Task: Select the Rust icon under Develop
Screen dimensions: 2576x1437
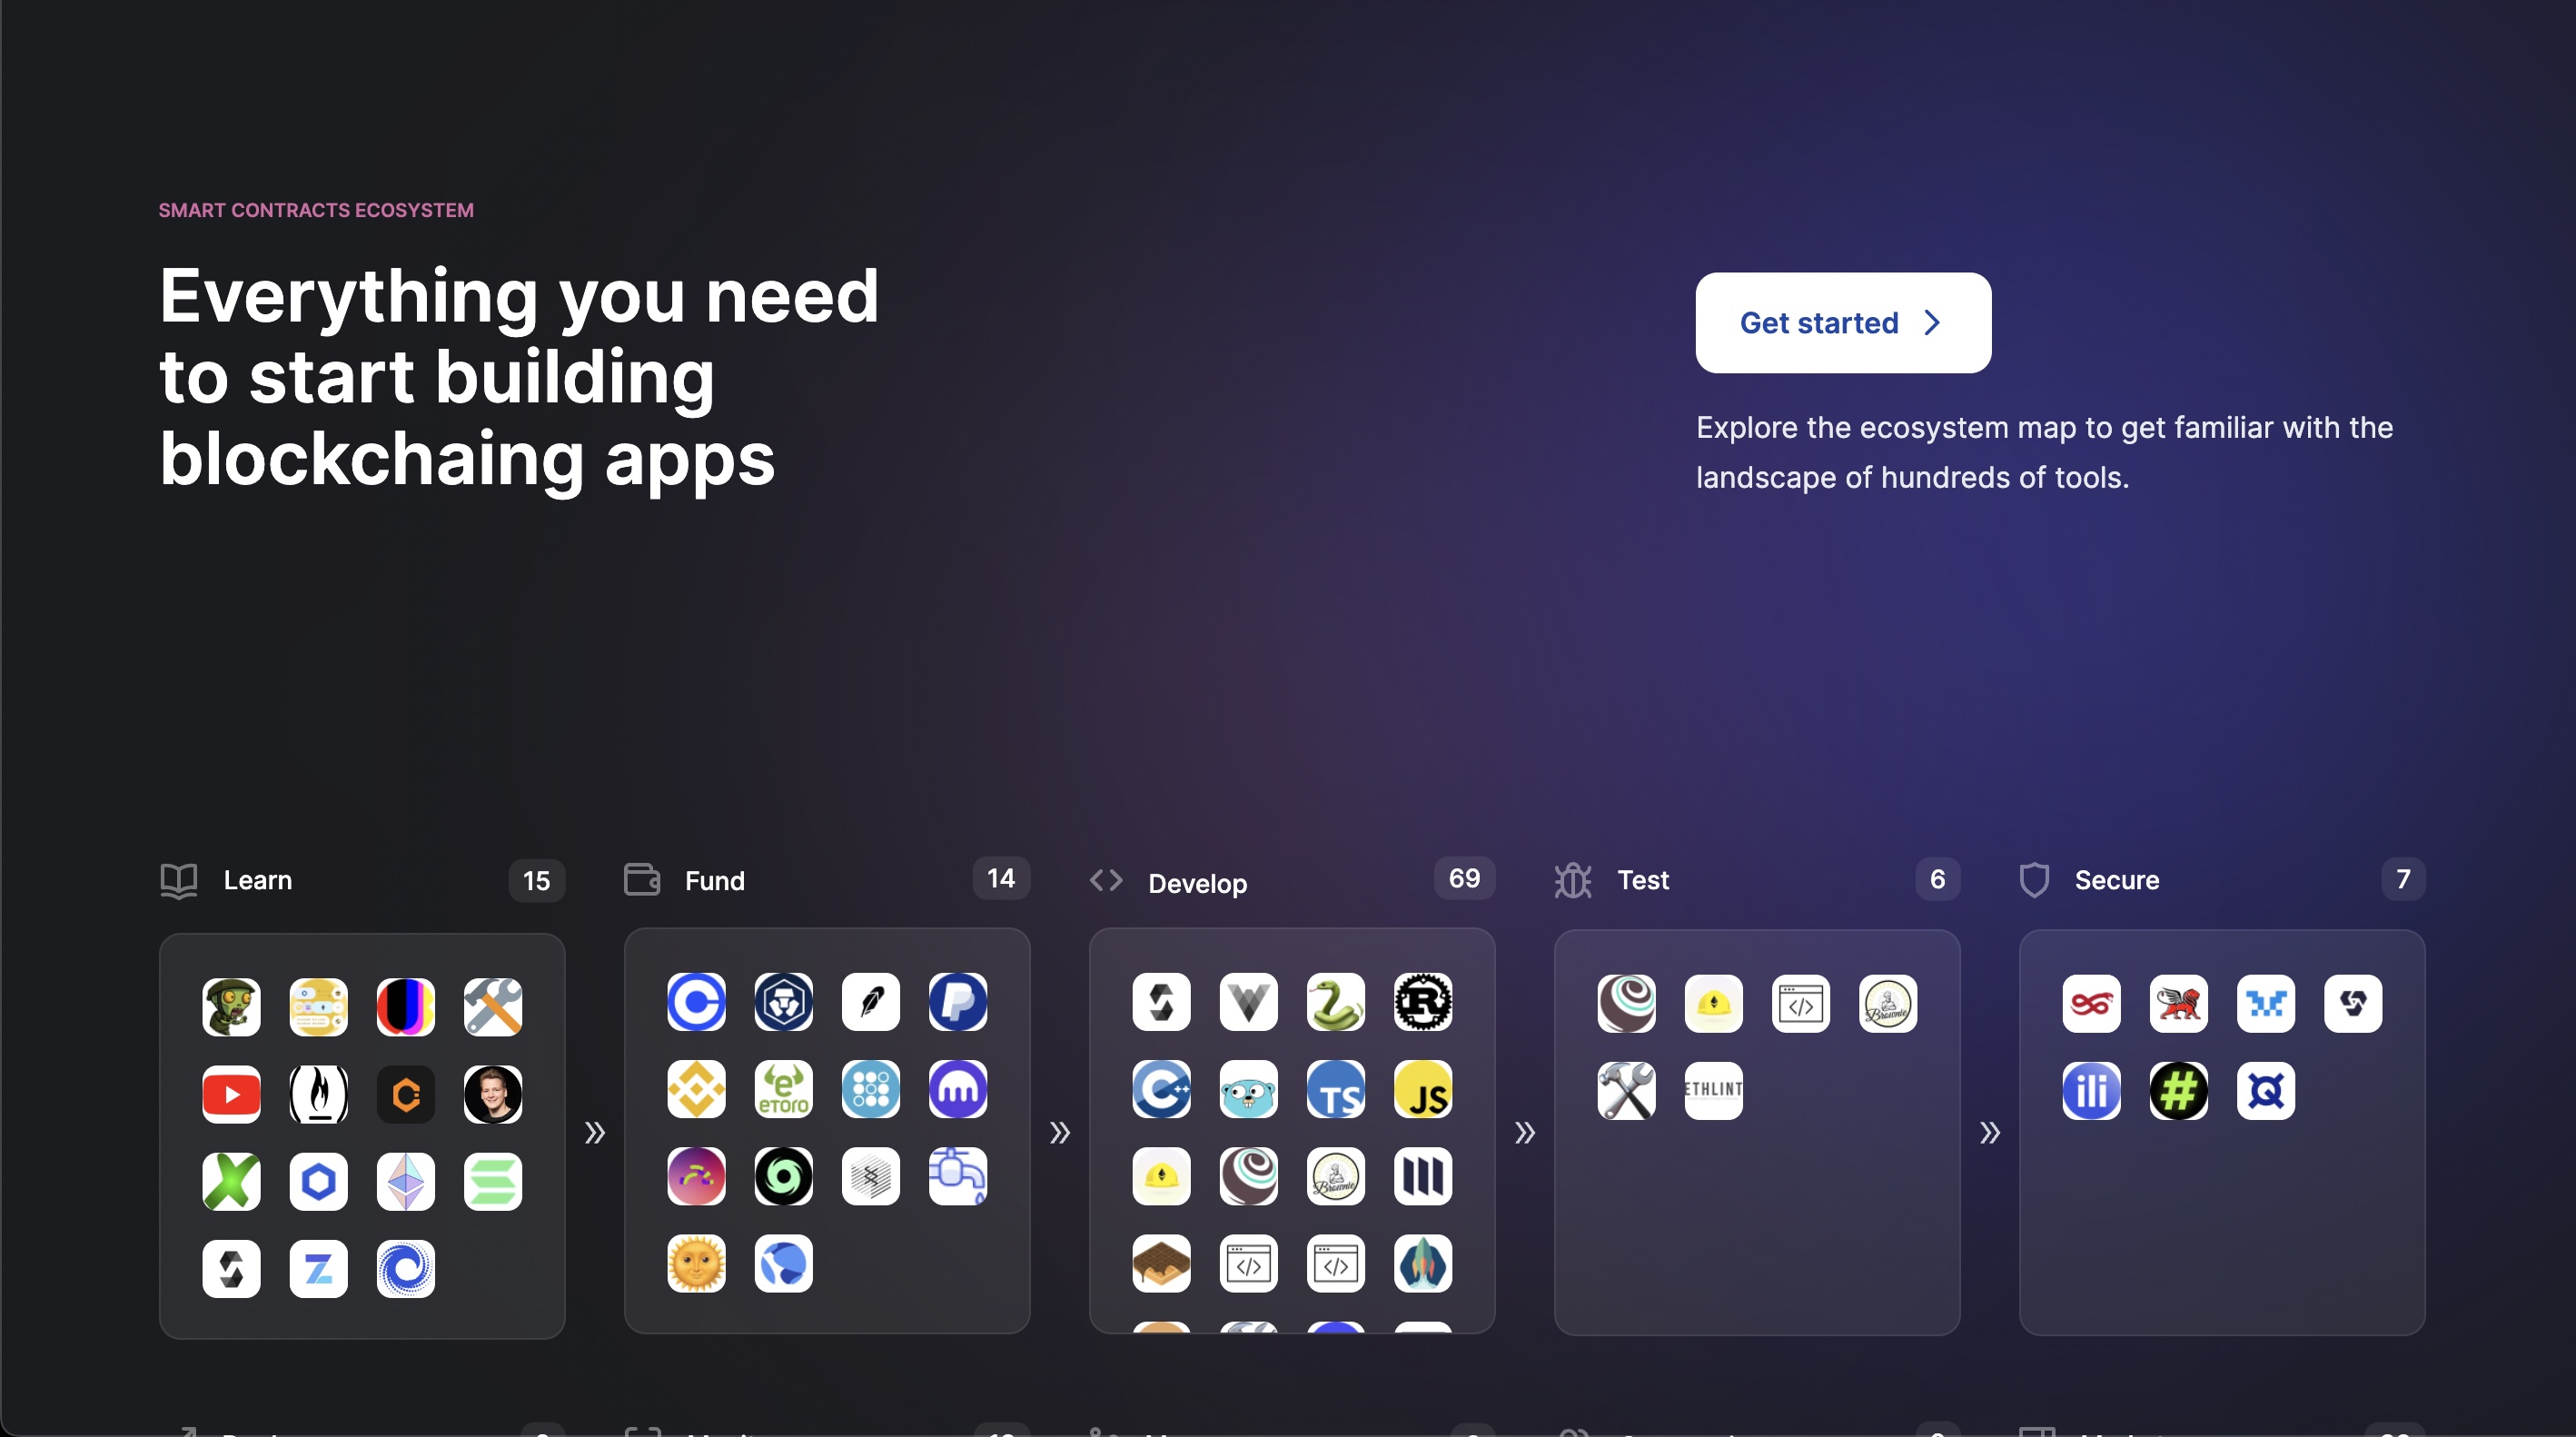Action: pyautogui.click(x=1423, y=1003)
